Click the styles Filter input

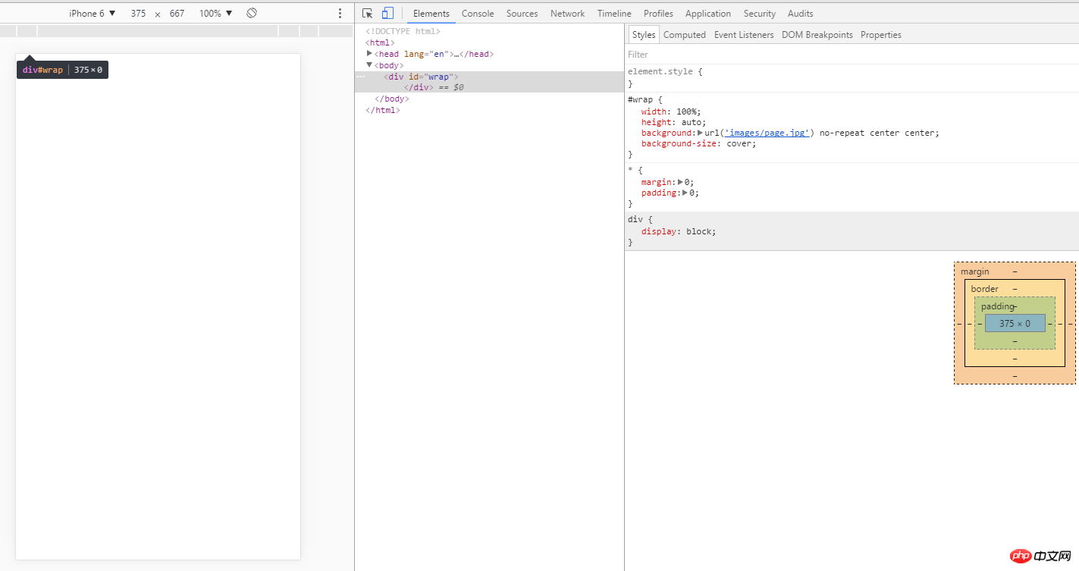click(x=852, y=55)
